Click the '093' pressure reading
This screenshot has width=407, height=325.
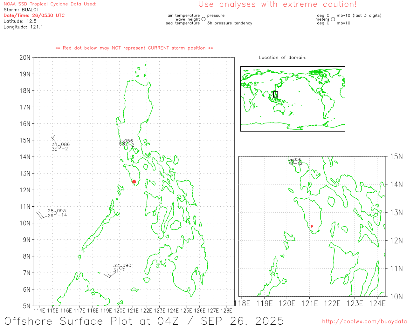coord(62,211)
